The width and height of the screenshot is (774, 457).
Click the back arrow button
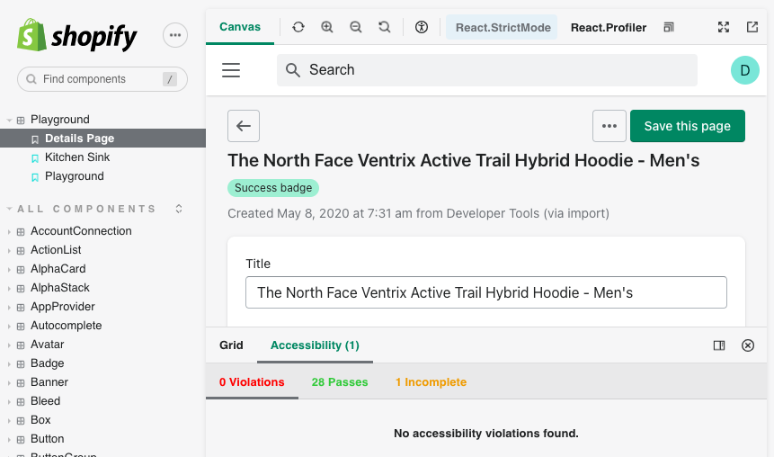pyautogui.click(x=244, y=126)
